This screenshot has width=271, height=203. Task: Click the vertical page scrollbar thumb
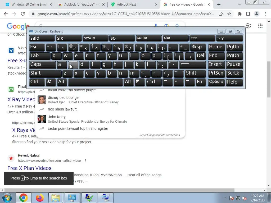[x=269, y=79]
